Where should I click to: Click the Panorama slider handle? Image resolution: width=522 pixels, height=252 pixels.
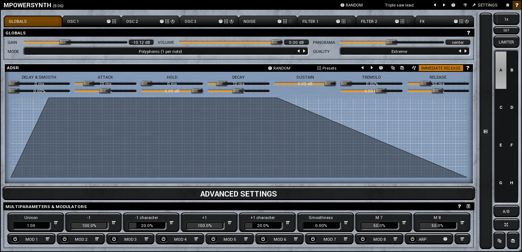[391, 42]
